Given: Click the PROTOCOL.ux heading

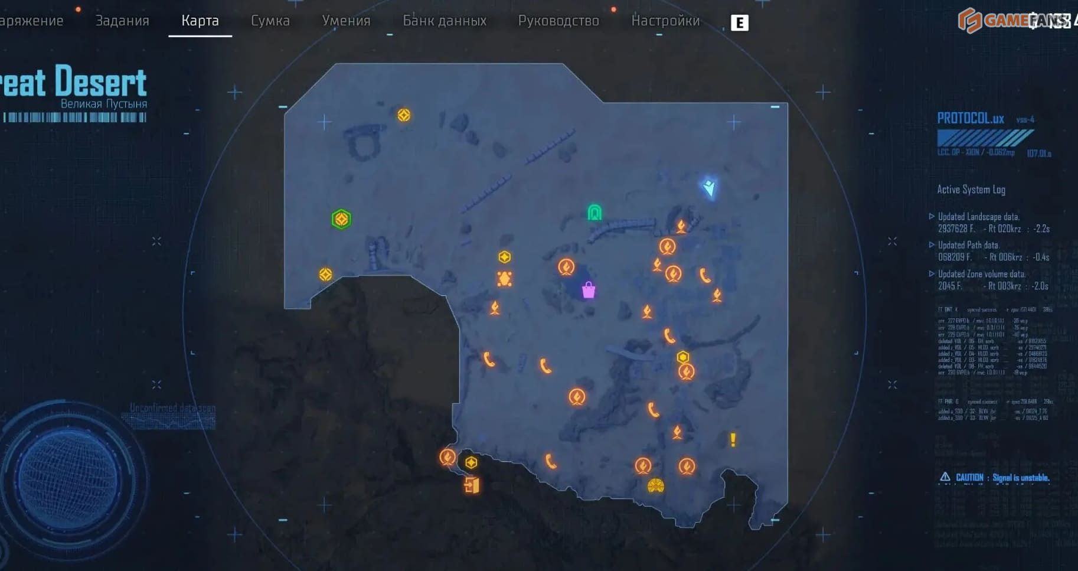Looking at the screenshot, I should pos(971,118).
